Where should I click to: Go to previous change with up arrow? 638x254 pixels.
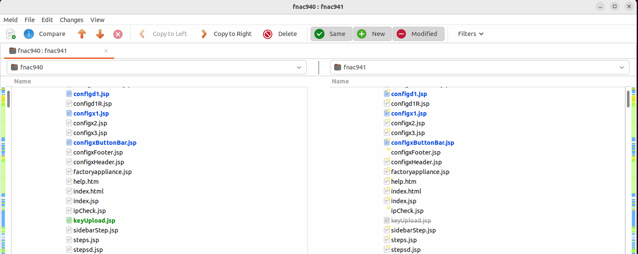(82, 34)
